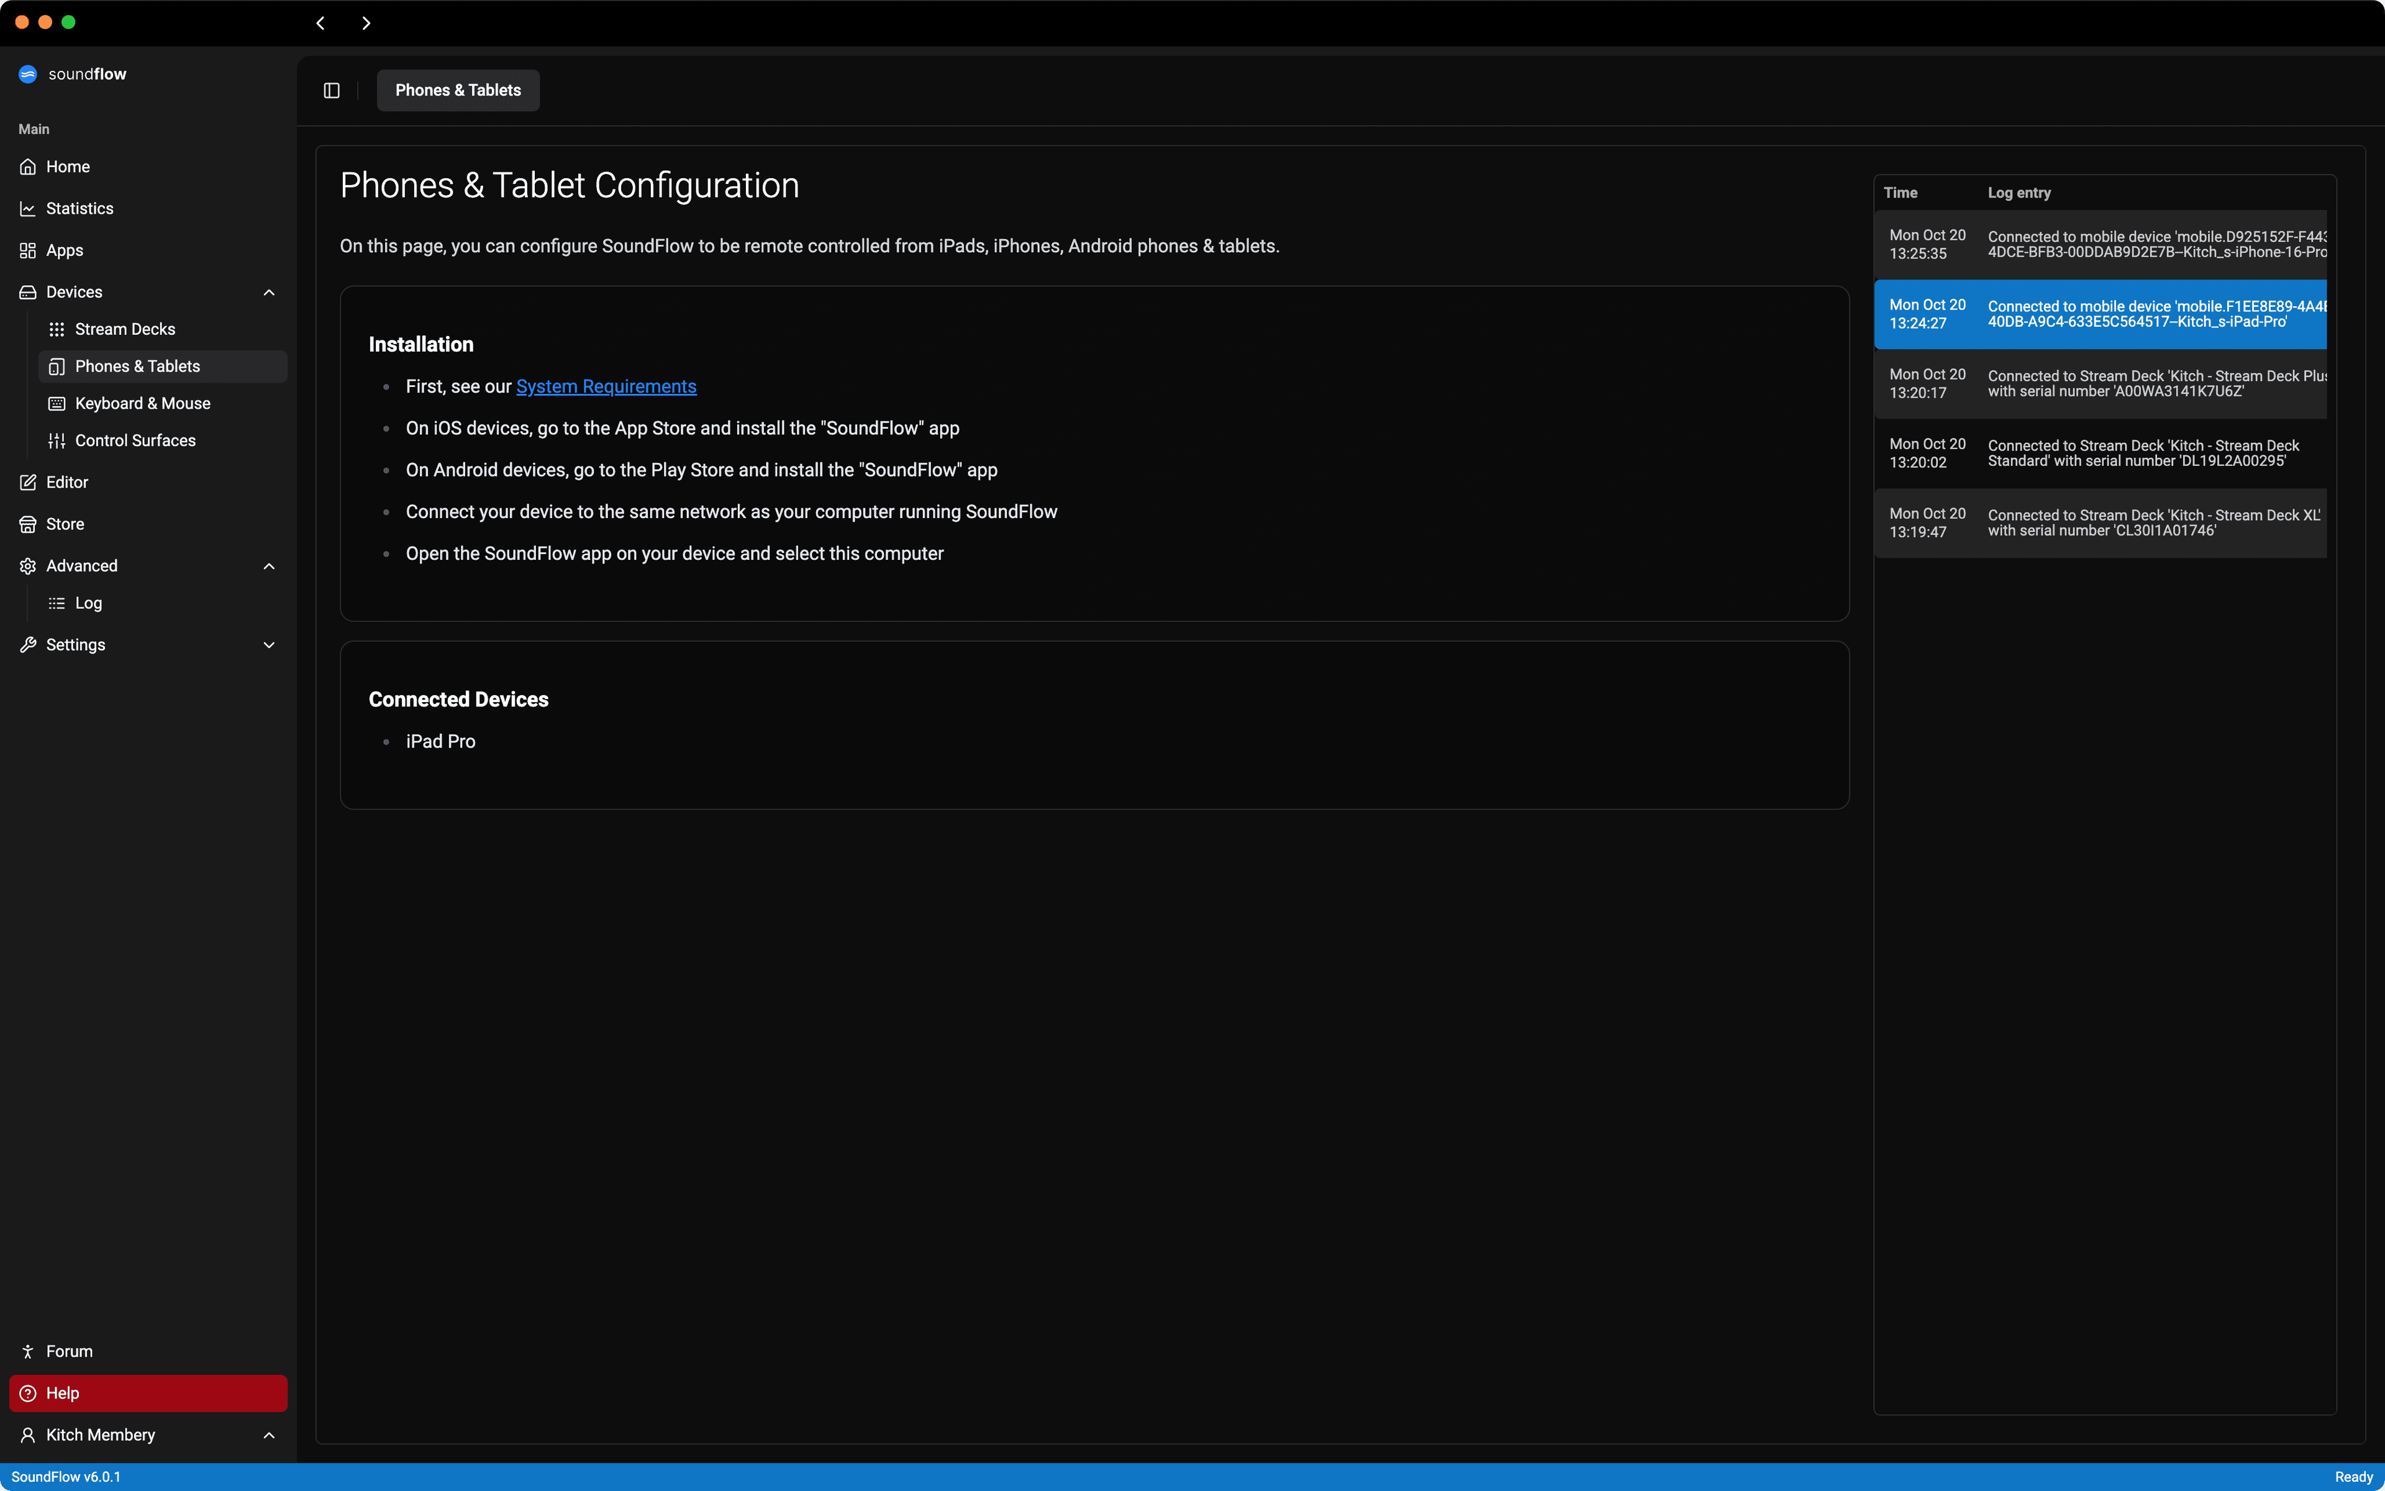Click the SoundFlow logo icon
This screenshot has width=2385, height=1491.
[27, 74]
